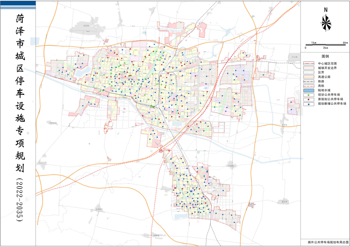Click the 中心城区范围 legend line symbol
Screen dimensions: 350x247
click(309, 64)
